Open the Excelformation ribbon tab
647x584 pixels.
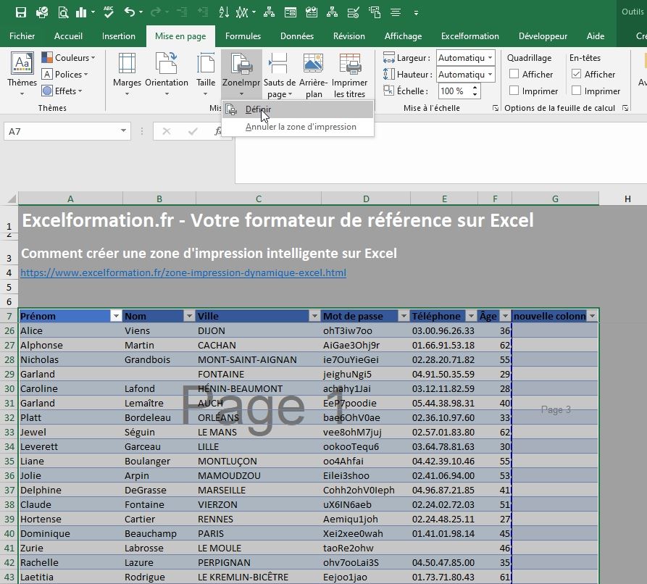click(469, 36)
